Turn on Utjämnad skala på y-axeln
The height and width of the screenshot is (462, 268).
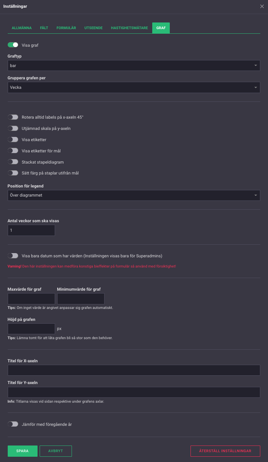13,128
